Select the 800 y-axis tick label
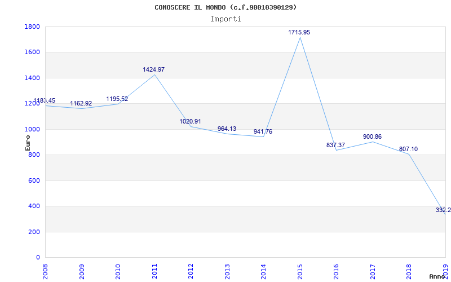The height and width of the screenshot is (282, 451). [34, 155]
